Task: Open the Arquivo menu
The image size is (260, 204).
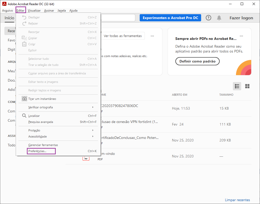Action: click(x=7, y=10)
